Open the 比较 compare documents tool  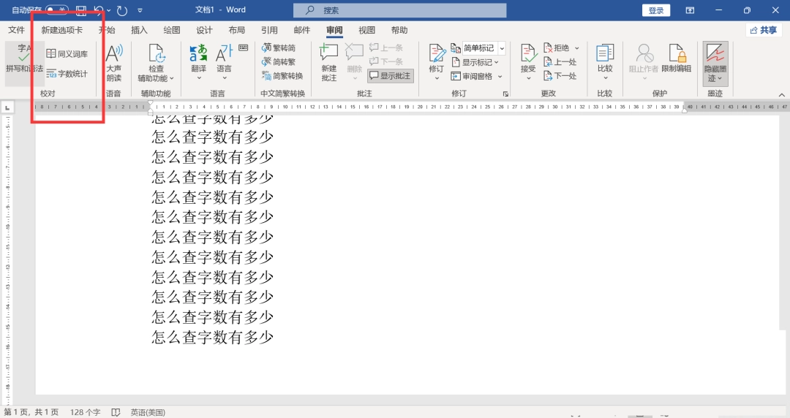pyautogui.click(x=605, y=61)
